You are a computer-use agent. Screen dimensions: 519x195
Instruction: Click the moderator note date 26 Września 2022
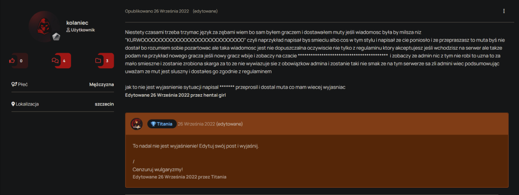pos(196,124)
